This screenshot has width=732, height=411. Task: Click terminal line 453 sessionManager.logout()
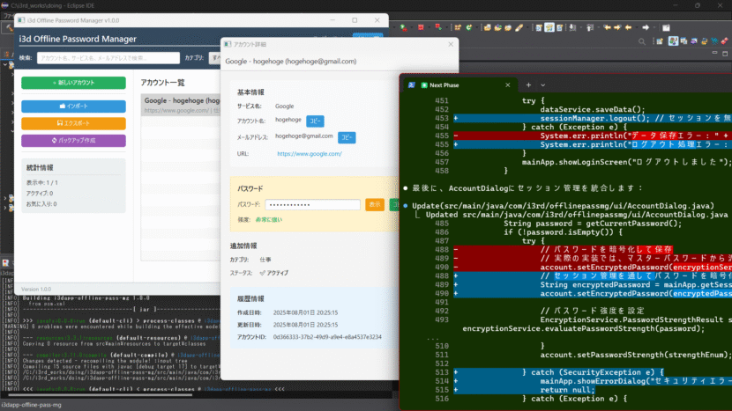[594, 118]
